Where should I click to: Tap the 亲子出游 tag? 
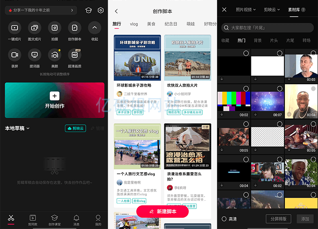pyautogui.click(x=123, y=112)
